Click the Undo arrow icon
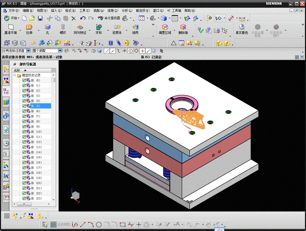 (x=83, y=18)
